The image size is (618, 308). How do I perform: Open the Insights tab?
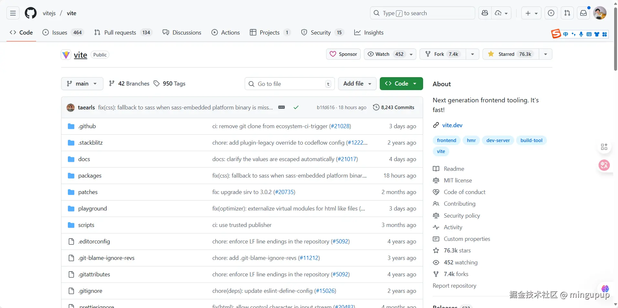coord(369,33)
